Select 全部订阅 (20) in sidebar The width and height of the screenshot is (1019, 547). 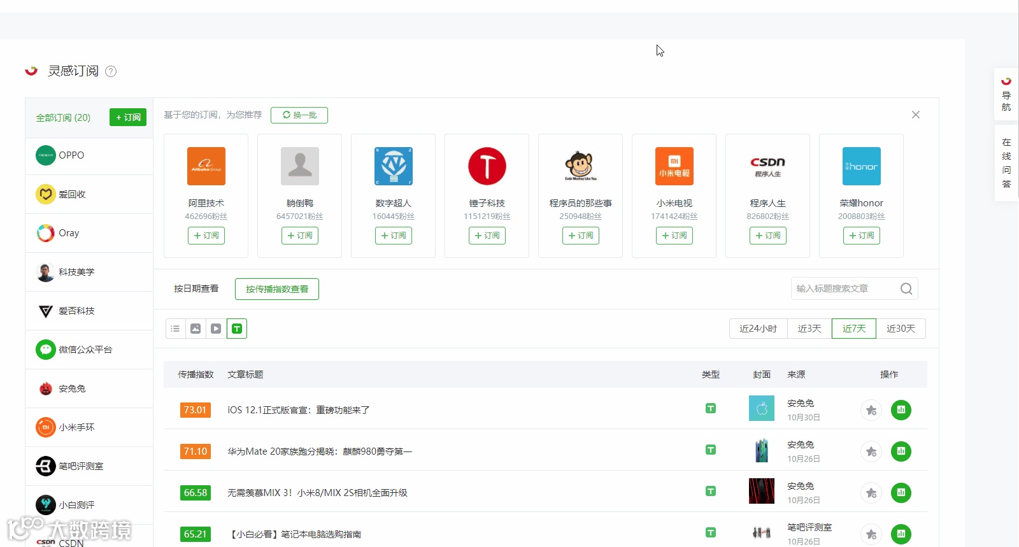63,118
